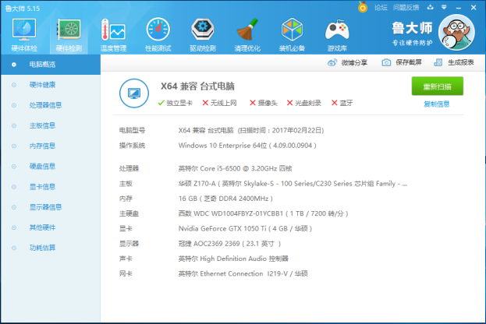Screen dimensions: 486x324
Task: Click the camera icon for 保存截屏
Action: [386, 62]
